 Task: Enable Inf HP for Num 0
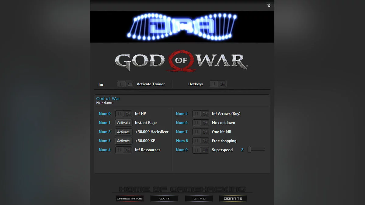123,114
